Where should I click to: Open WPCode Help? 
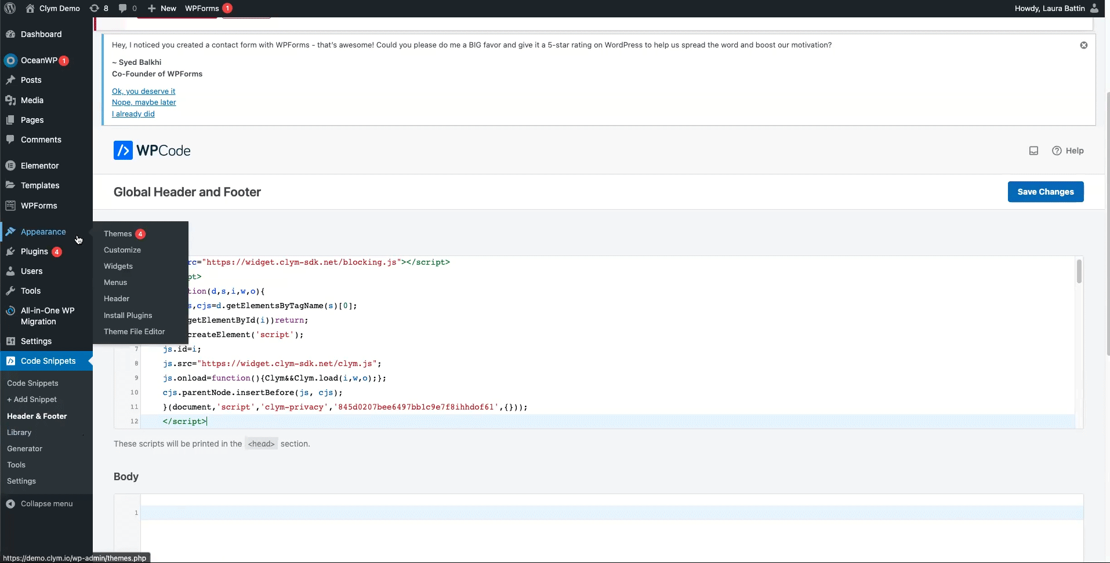click(x=1068, y=151)
